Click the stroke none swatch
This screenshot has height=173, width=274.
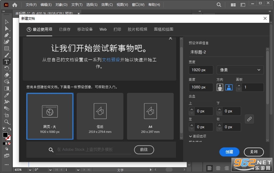8,138
